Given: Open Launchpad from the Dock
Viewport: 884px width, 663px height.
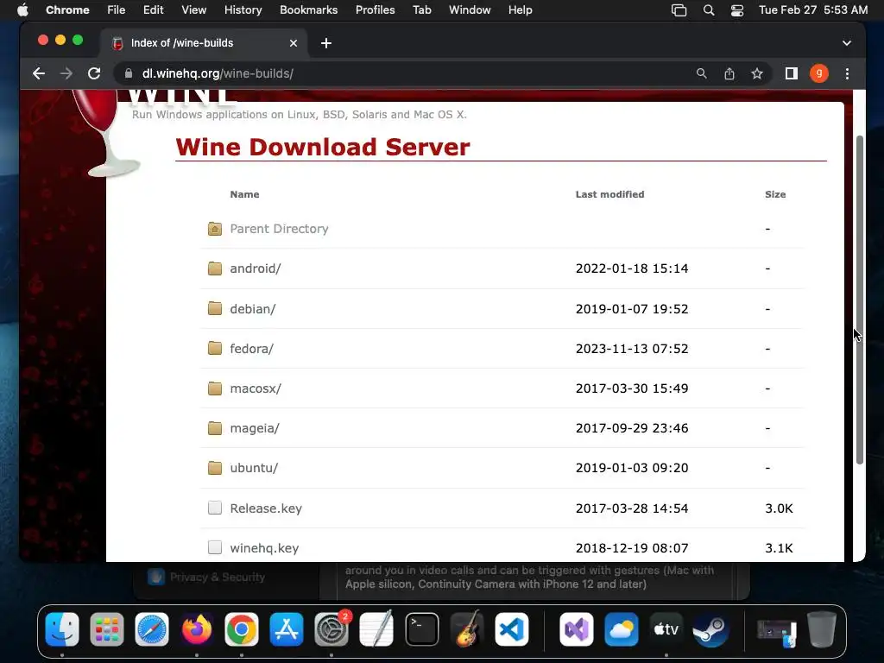Looking at the screenshot, I should click(106, 629).
